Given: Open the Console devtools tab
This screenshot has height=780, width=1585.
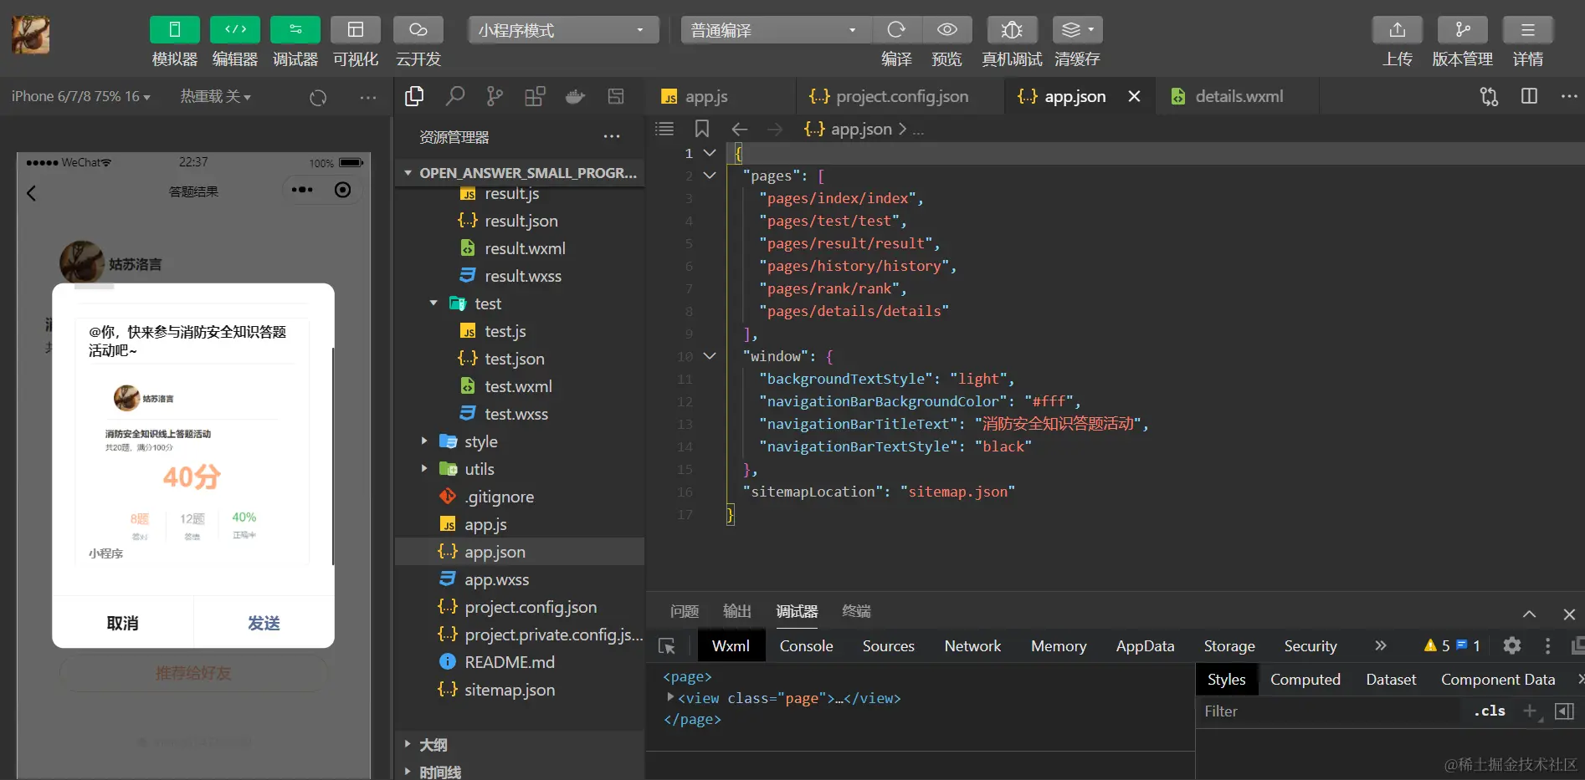Looking at the screenshot, I should [807, 645].
